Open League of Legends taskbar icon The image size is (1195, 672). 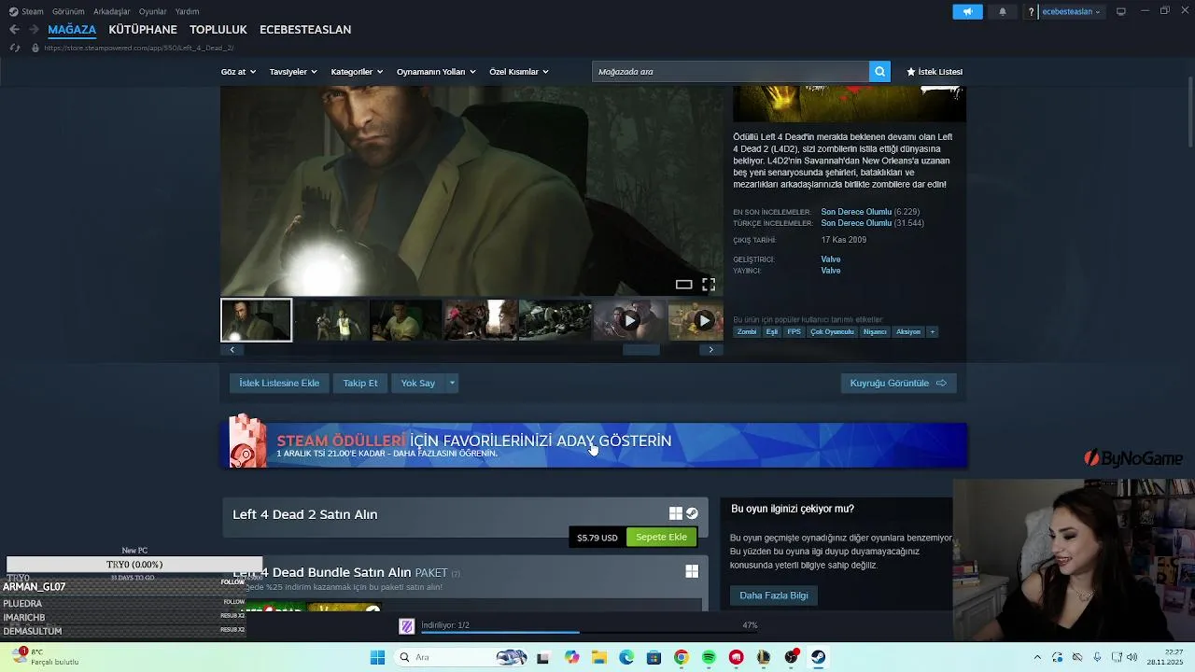764,657
